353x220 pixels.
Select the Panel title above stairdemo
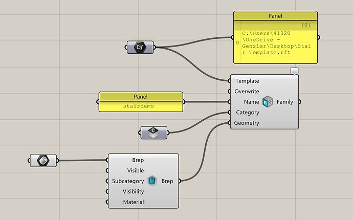click(x=141, y=97)
